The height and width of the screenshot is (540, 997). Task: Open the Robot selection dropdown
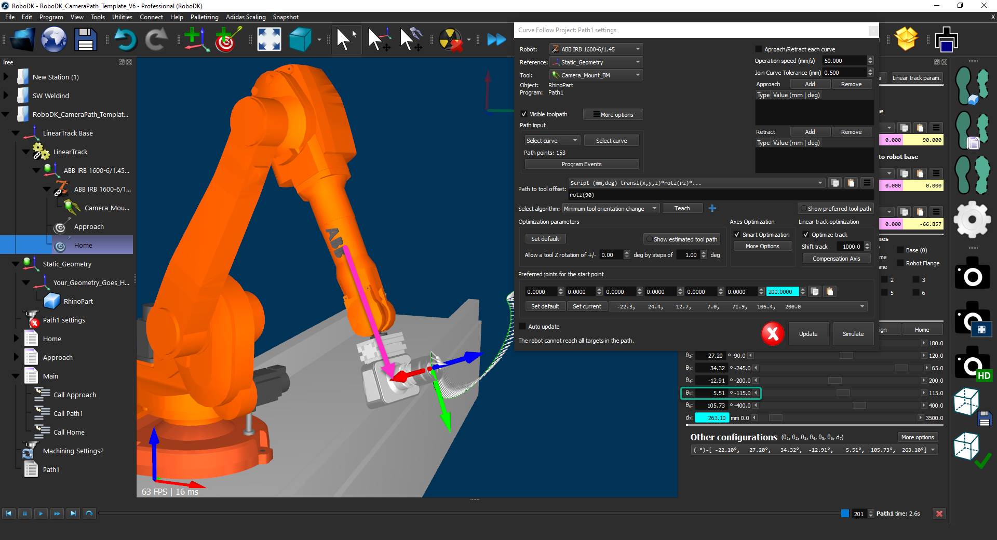(x=596, y=49)
